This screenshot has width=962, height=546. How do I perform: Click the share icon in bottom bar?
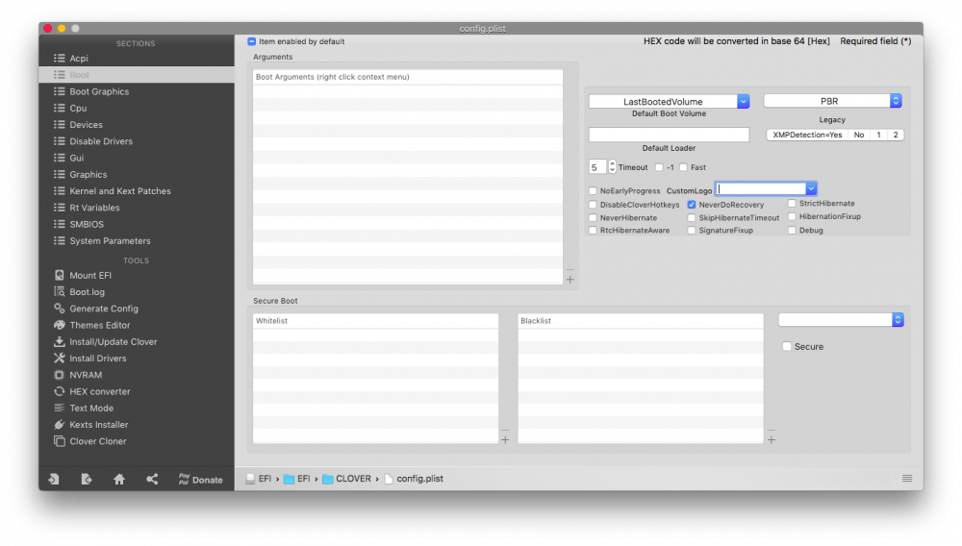pos(152,480)
